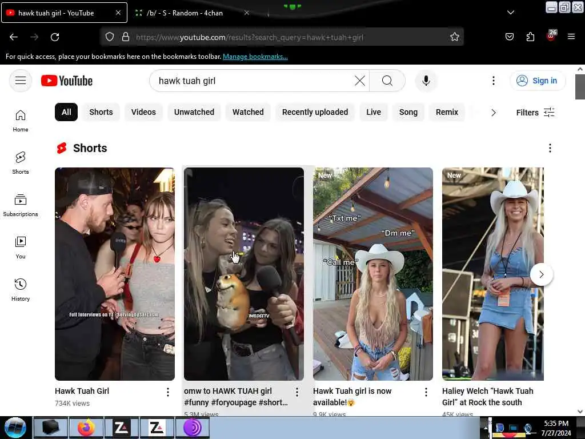Open Windows Start orb
Image resolution: width=585 pixels, height=439 pixels.
pos(15,428)
